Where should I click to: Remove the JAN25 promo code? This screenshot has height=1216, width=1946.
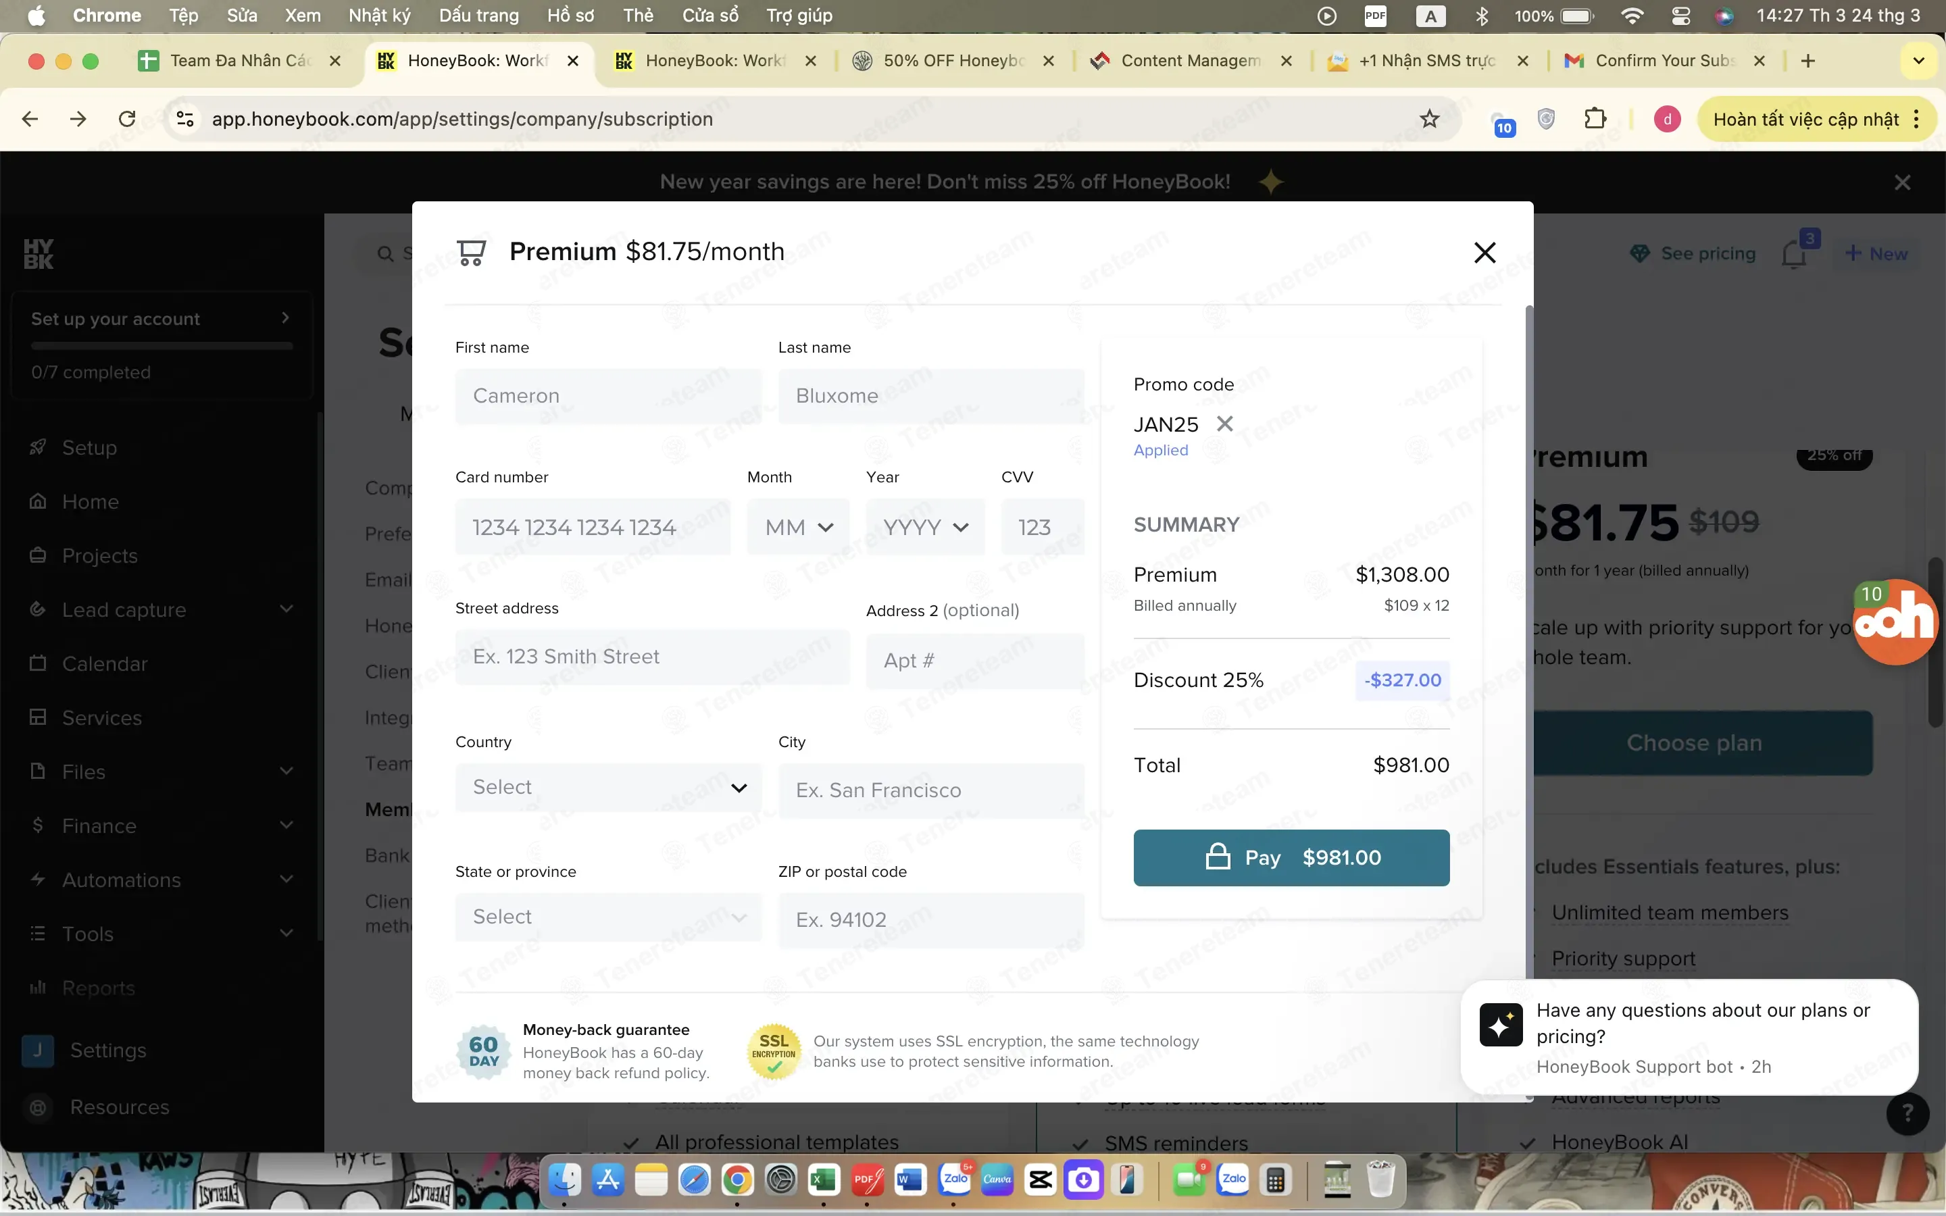(1224, 423)
